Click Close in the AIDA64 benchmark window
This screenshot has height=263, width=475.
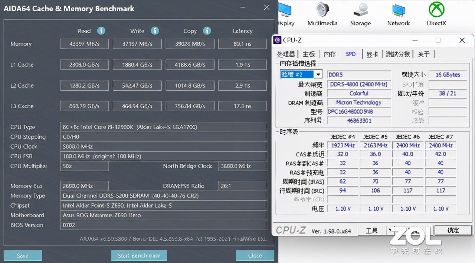coord(255,256)
